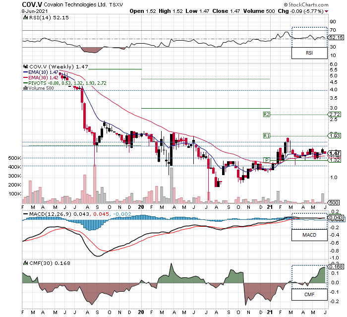The height and width of the screenshot is (317, 347).
Task: Click the Low 1.47 value
Action: point(197,11)
